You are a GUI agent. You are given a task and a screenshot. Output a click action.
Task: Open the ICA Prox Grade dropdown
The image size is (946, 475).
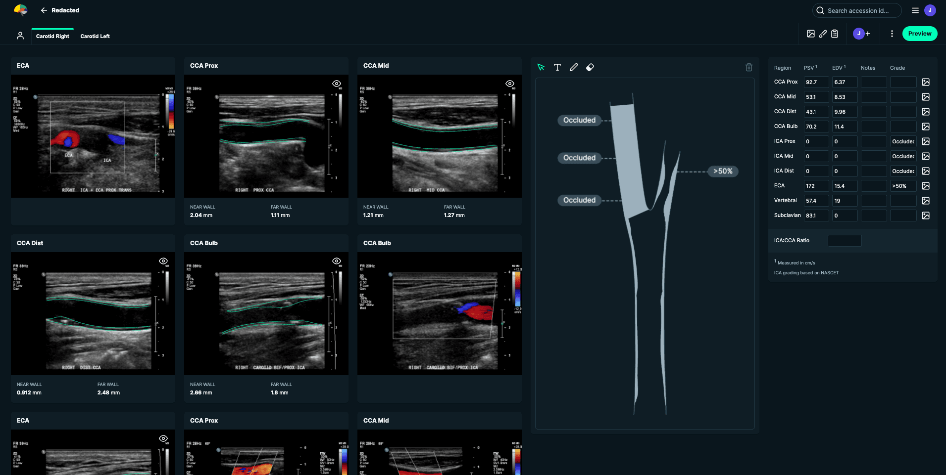(x=902, y=141)
